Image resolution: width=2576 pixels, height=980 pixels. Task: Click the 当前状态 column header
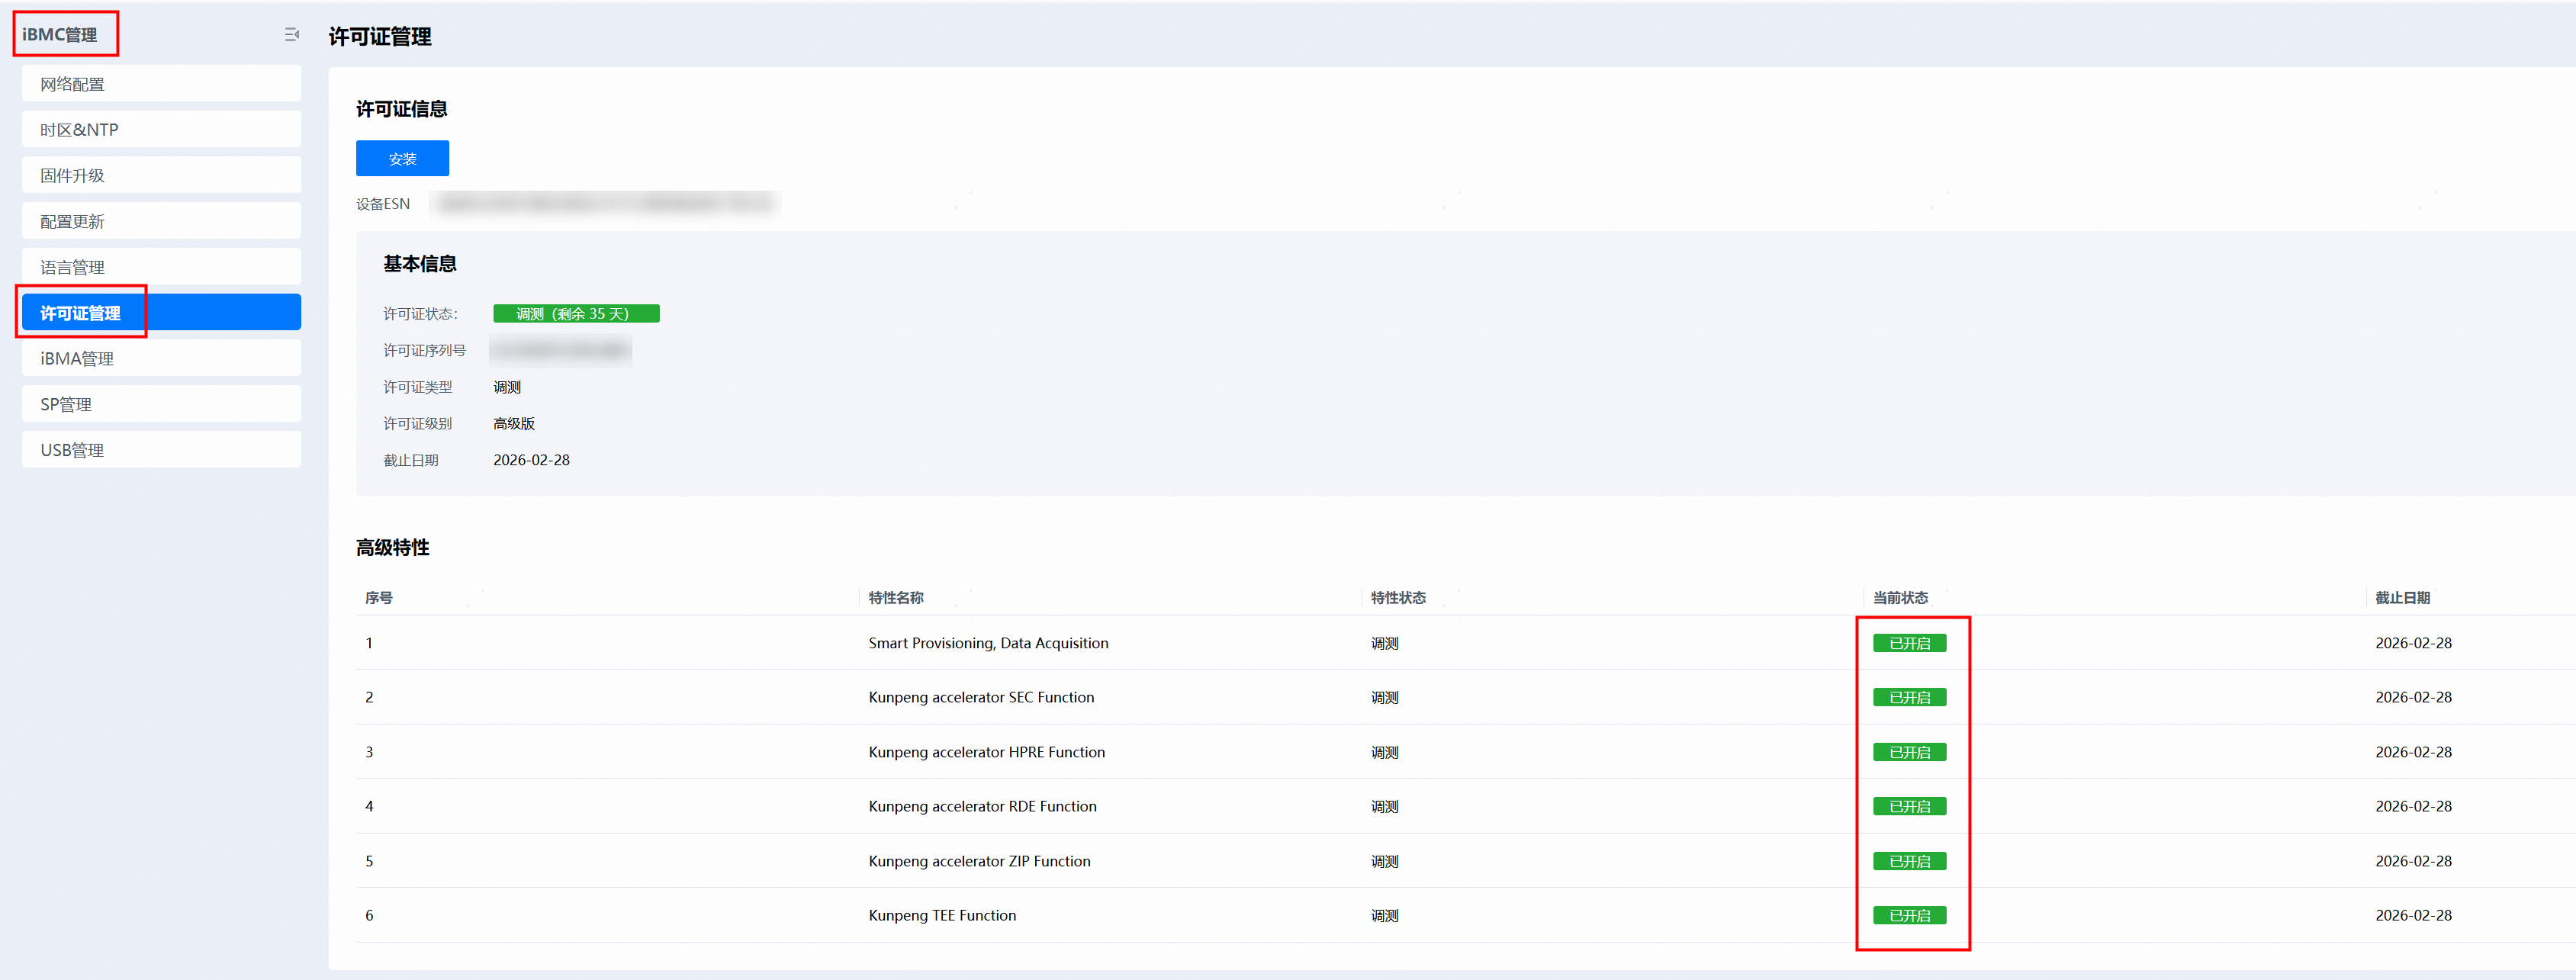pos(1899,598)
